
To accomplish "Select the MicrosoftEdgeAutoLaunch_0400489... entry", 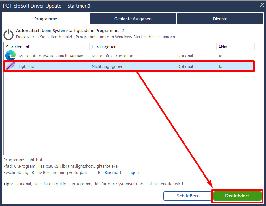I will [x=53, y=56].
